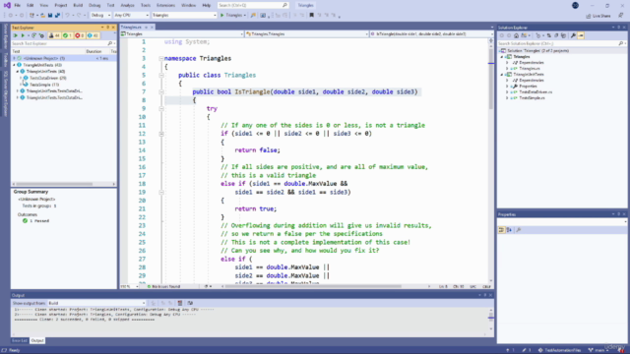The width and height of the screenshot is (630, 354).
Task: Click the Save All toolbar icon
Action: [57, 16]
